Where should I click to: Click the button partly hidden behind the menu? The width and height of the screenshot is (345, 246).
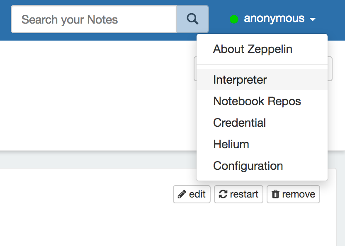(330, 69)
